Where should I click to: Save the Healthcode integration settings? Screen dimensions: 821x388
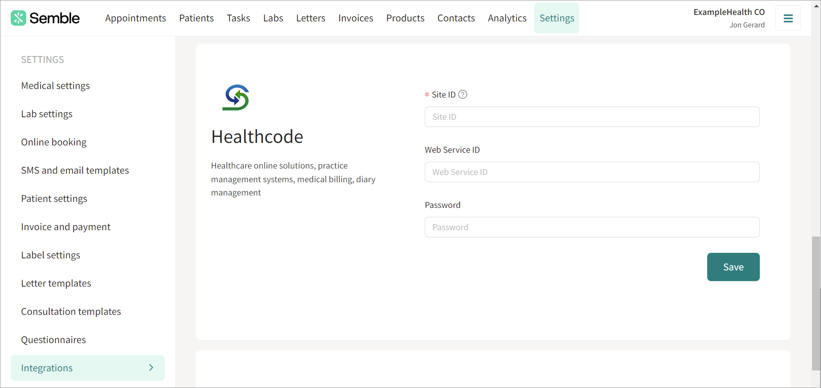point(733,267)
